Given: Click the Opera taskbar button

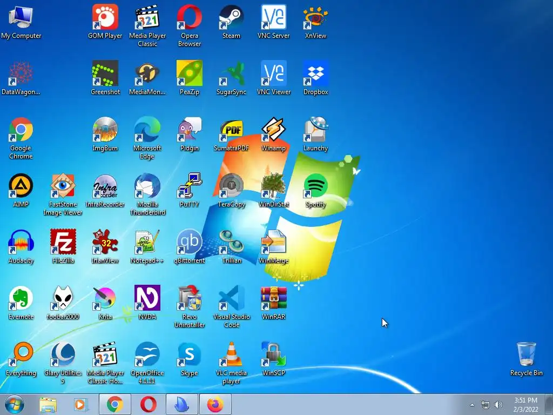Looking at the screenshot, I should pos(149,404).
